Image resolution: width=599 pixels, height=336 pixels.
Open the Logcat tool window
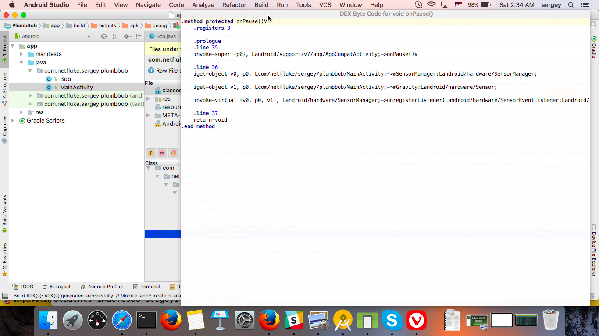pyautogui.click(x=57, y=287)
